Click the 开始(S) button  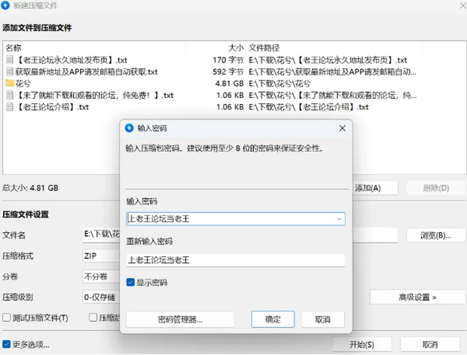click(361, 344)
